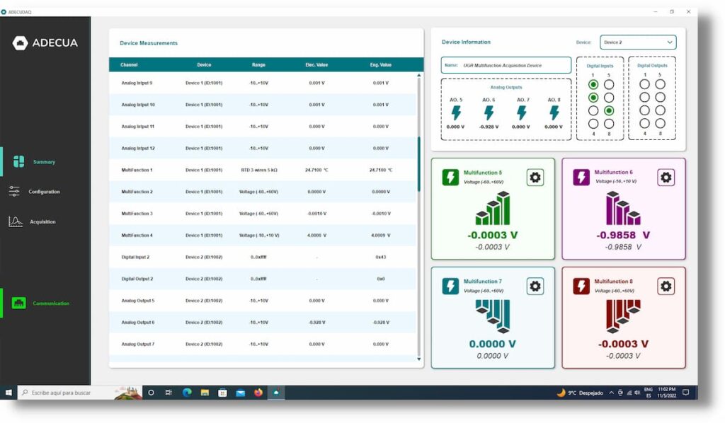Click the Channel column header
The image size is (725, 423).
click(129, 65)
